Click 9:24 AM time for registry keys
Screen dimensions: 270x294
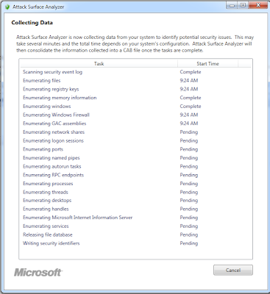click(189, 89)
